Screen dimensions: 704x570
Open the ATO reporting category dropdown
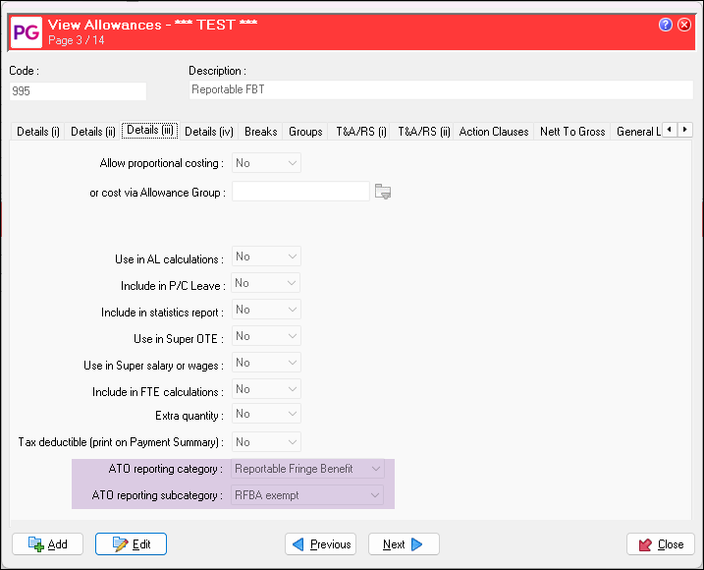click(x=307, y=469)
